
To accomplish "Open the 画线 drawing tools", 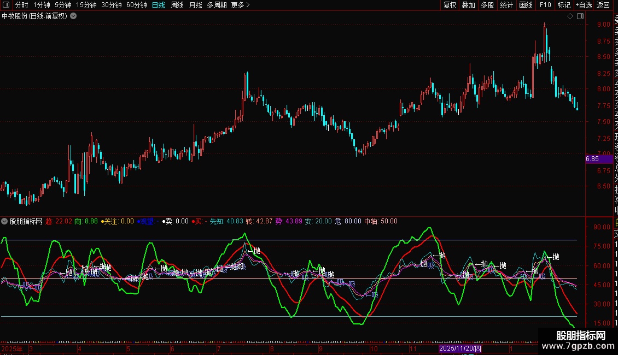I will pyautogui.click(x=526, y=5).
